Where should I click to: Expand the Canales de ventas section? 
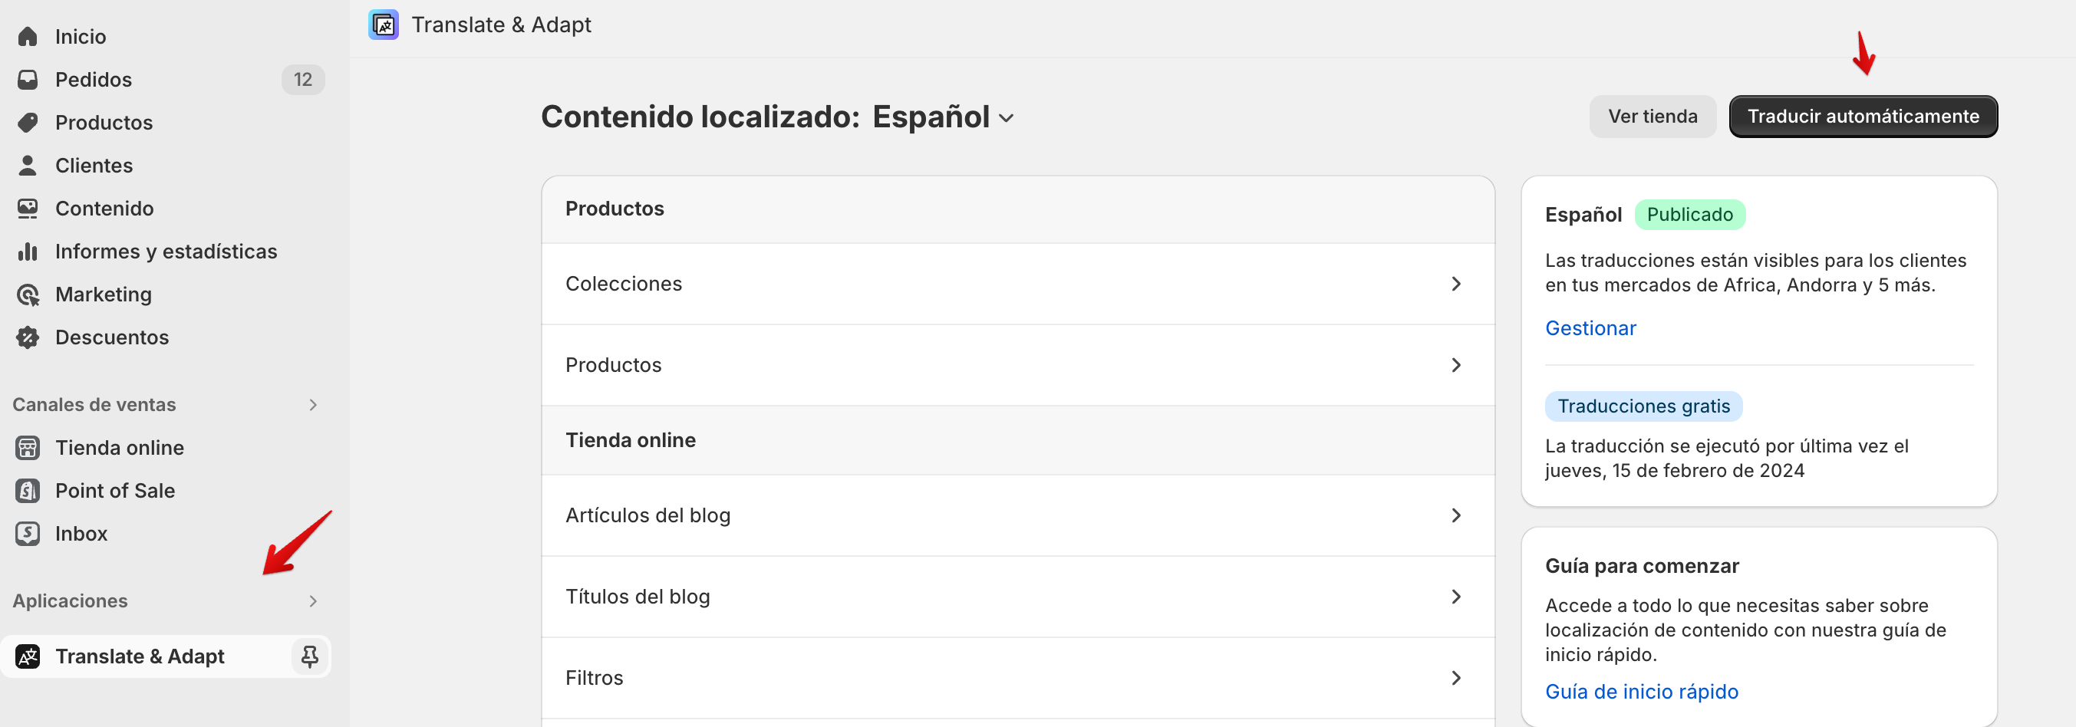313,405
